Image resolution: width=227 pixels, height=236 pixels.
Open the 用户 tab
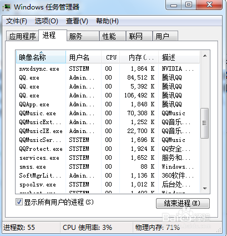[x=165, y=36]
